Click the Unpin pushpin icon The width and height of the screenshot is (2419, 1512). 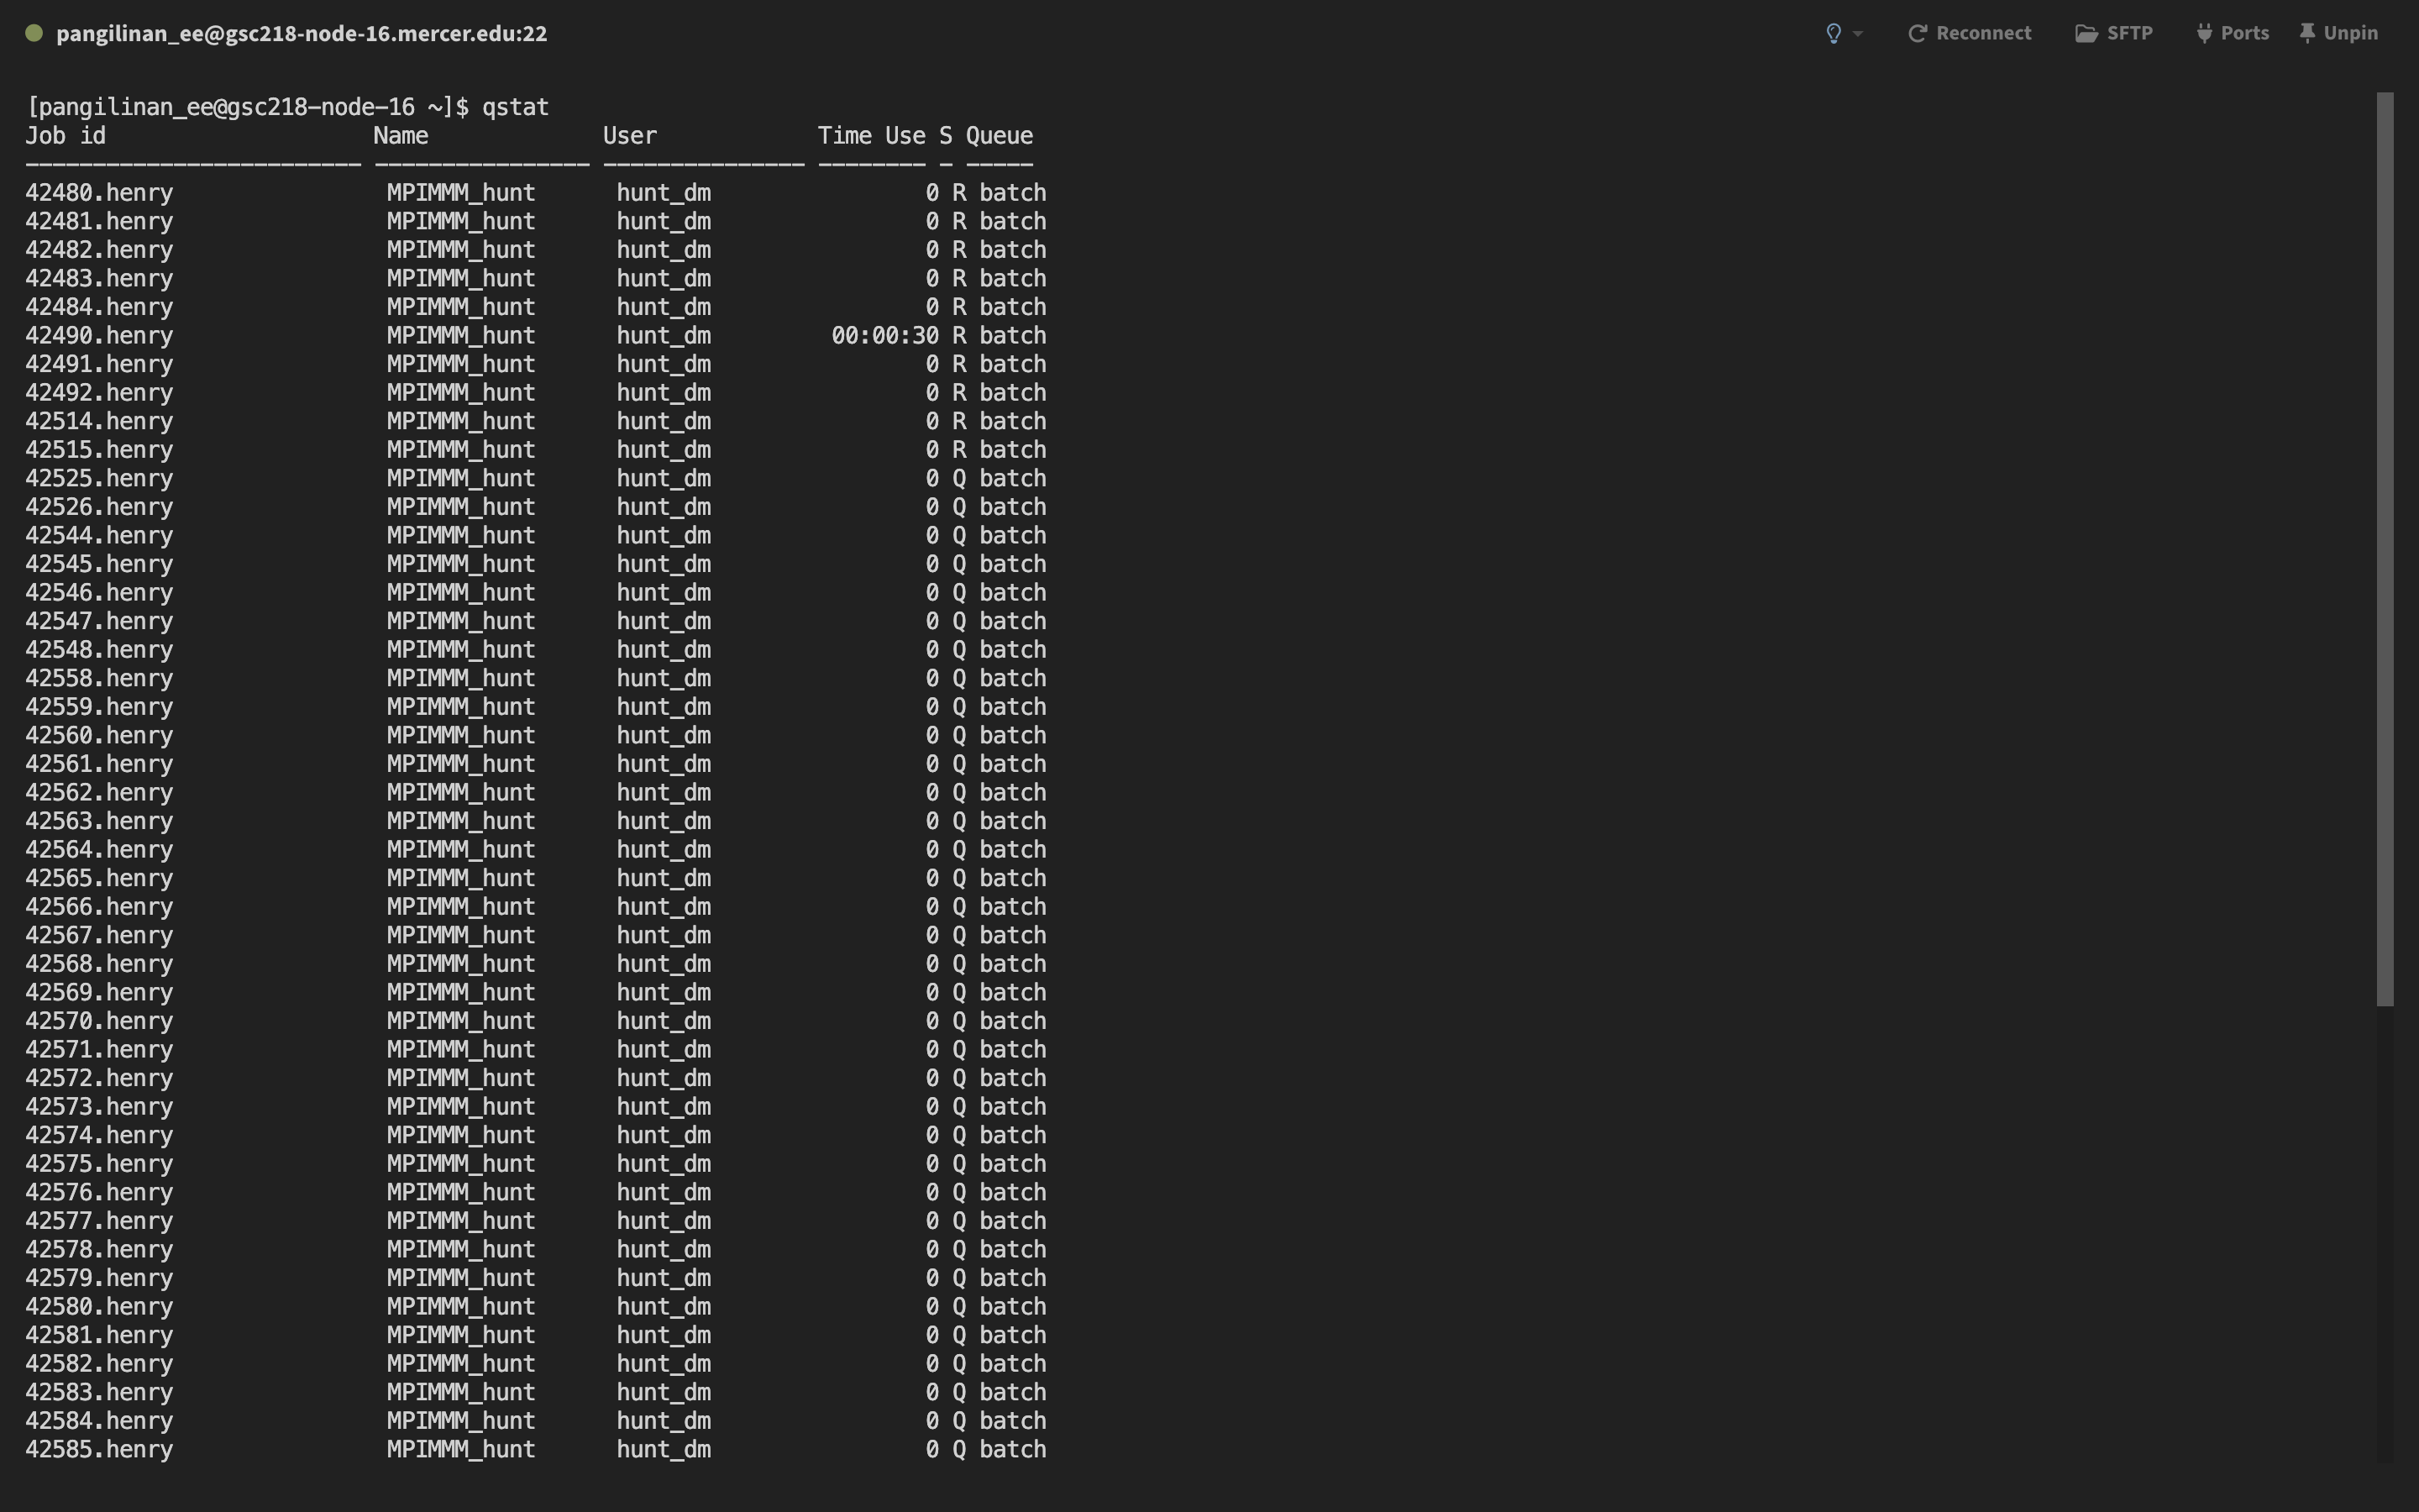pos(2307,34)
